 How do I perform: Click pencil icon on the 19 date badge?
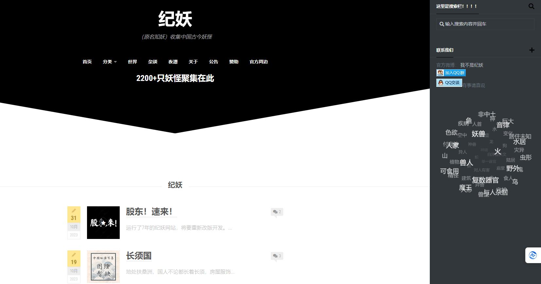click(74, 255)
